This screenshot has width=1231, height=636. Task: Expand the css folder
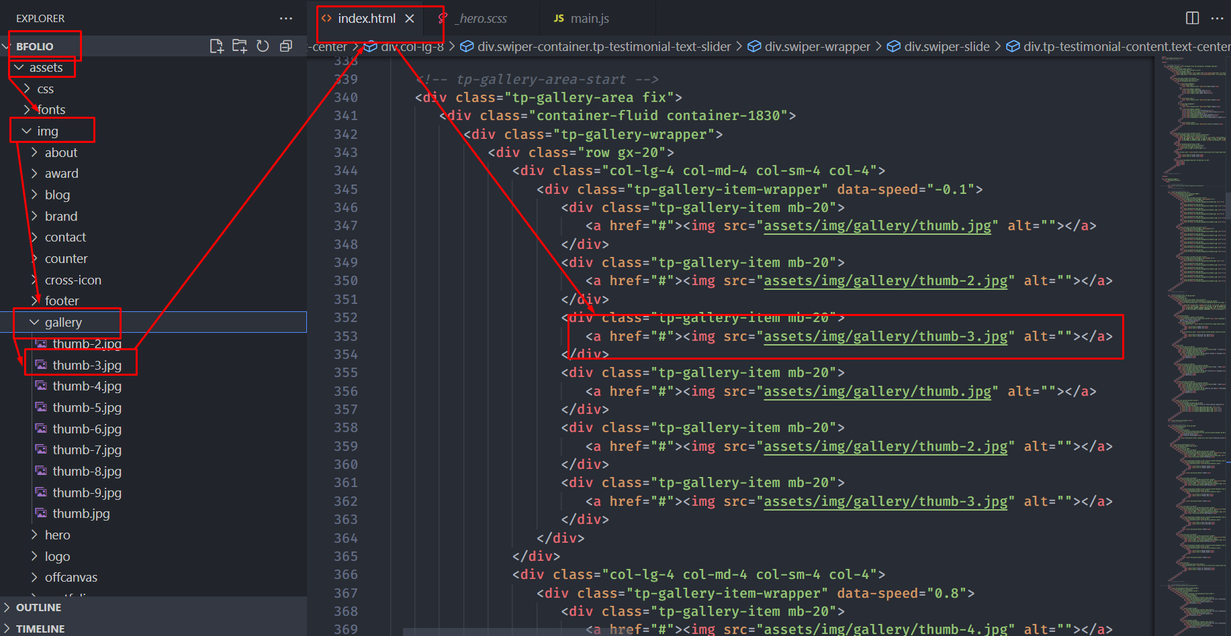click(45, 89)
